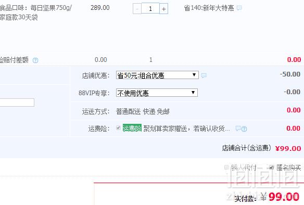Click 省140:新年大特惠 promotion text
The height and width of the screenshot is (205, 304).
[209, 8]
